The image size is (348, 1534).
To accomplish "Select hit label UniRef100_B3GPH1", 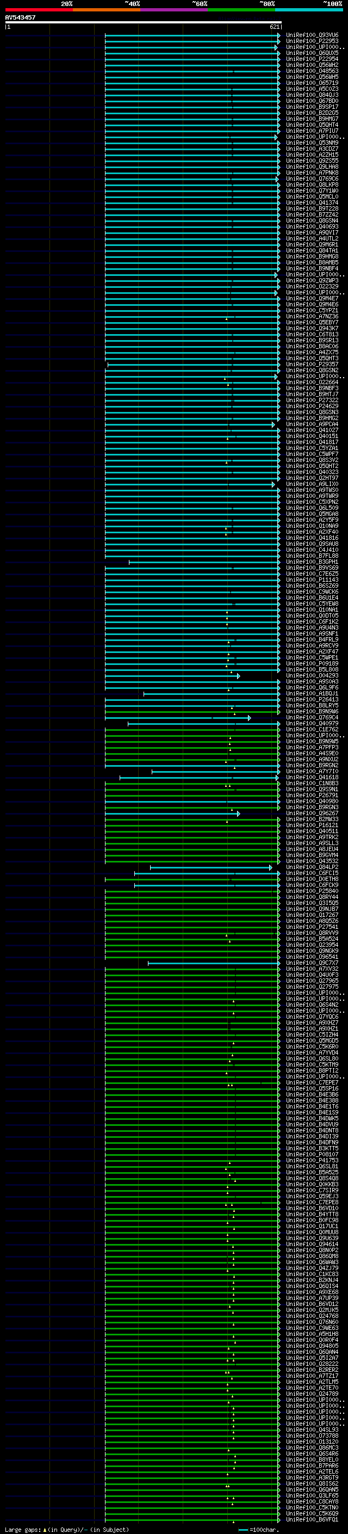I will pos(312,562).
